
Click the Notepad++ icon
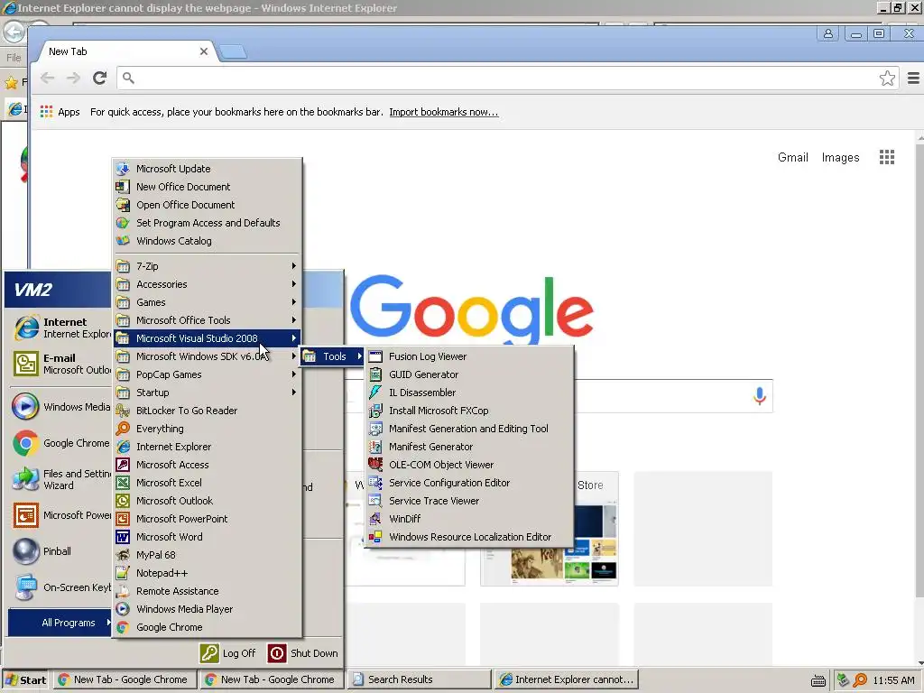point(123,573)
